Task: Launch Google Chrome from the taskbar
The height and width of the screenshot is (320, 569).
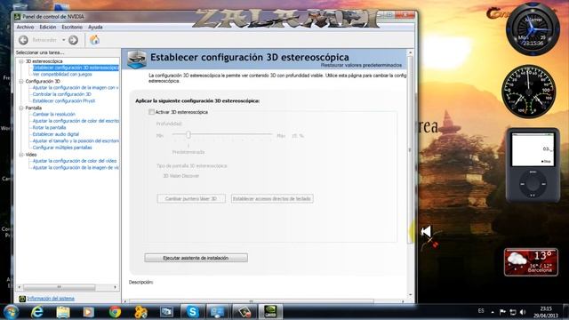Action: [x=115, y=312]
